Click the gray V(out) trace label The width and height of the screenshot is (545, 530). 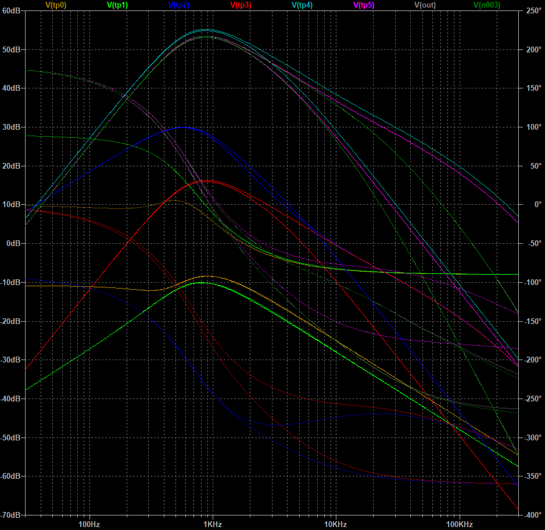coord(425,5)
